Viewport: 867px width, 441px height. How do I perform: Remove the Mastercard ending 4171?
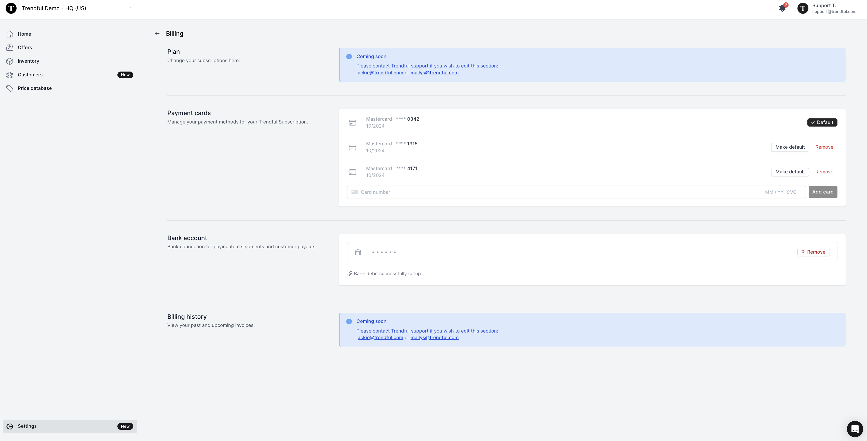(824, 172)
